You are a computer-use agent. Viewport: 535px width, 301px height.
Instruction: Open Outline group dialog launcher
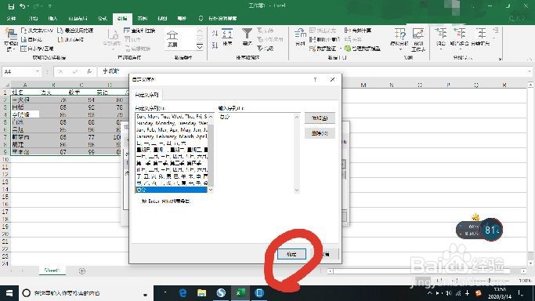[501, 59]
